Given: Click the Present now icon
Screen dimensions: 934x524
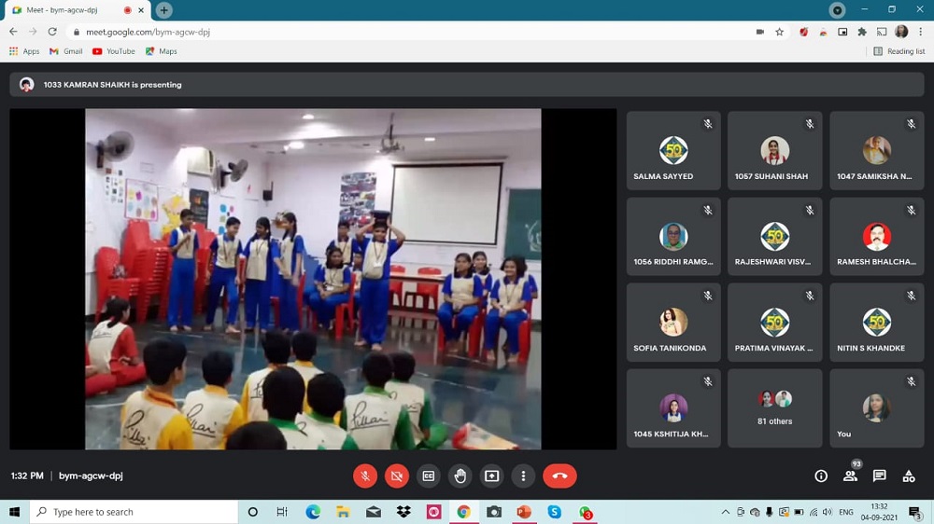Looking at the screenshot, I should [x=492, y=476].
